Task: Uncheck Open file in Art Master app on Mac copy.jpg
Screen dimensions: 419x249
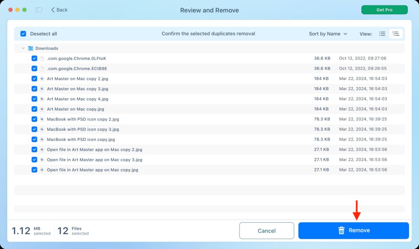Action: (34, 170)
